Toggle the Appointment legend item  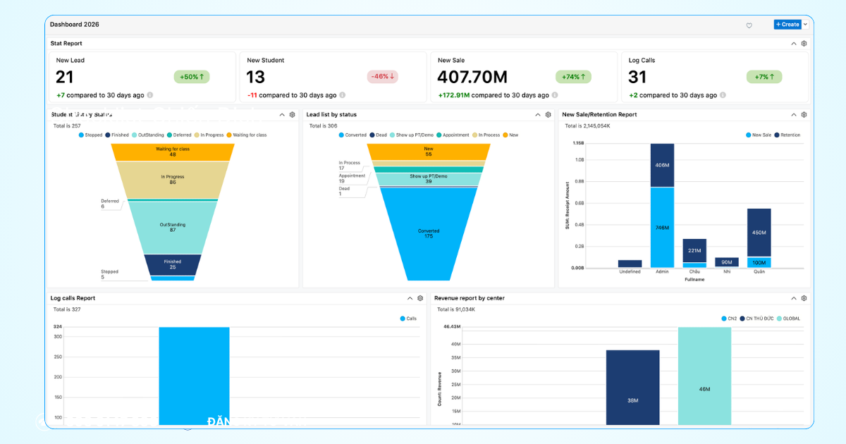453,135
